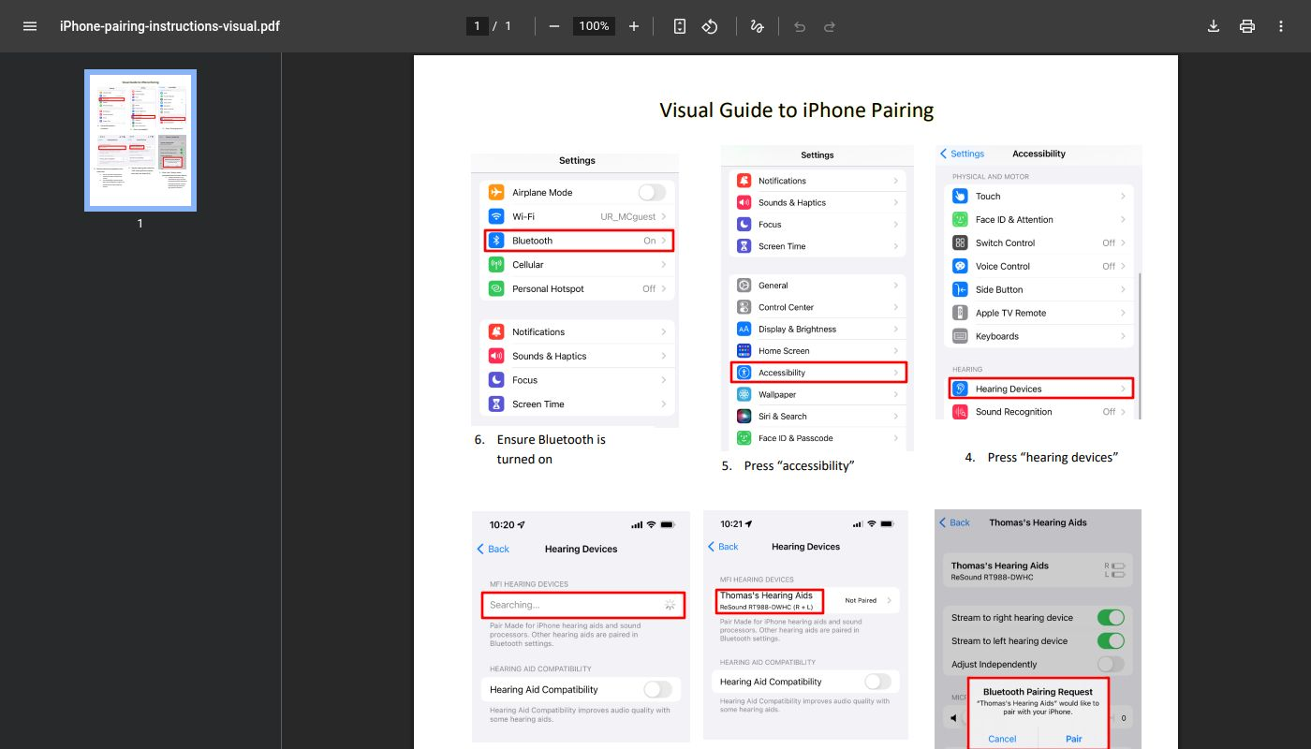This screenshot has height=749, width=1311.
Task: Toggle the Adjust Independently switch
Action: [1110, 664]
